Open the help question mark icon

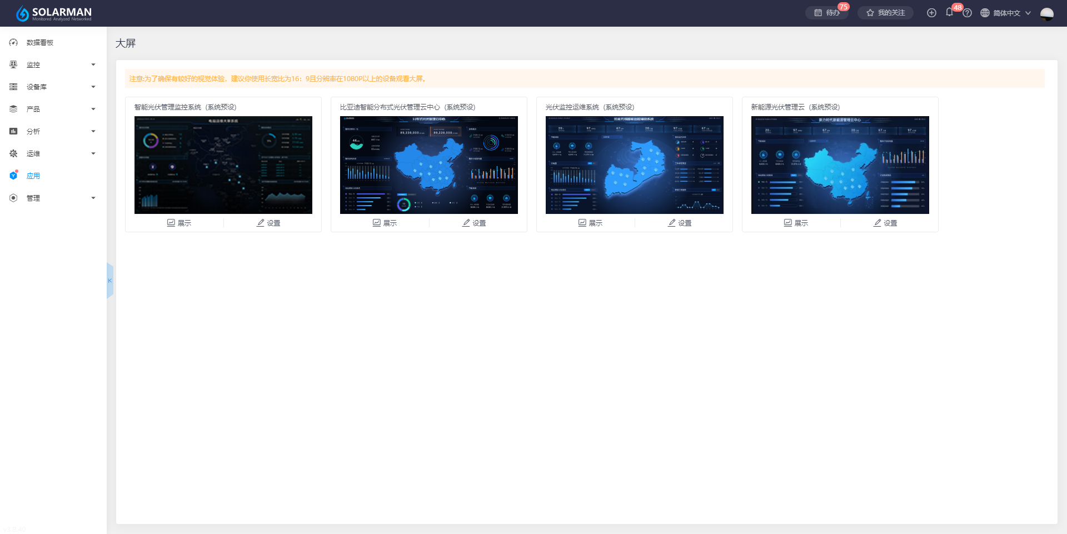[968, 13]
